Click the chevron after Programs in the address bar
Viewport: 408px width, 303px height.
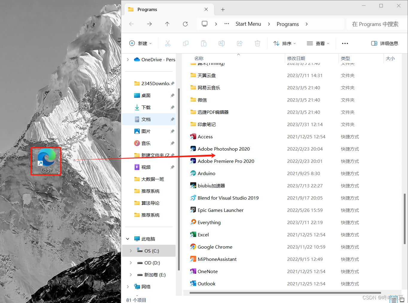click(x=307, y=24)
